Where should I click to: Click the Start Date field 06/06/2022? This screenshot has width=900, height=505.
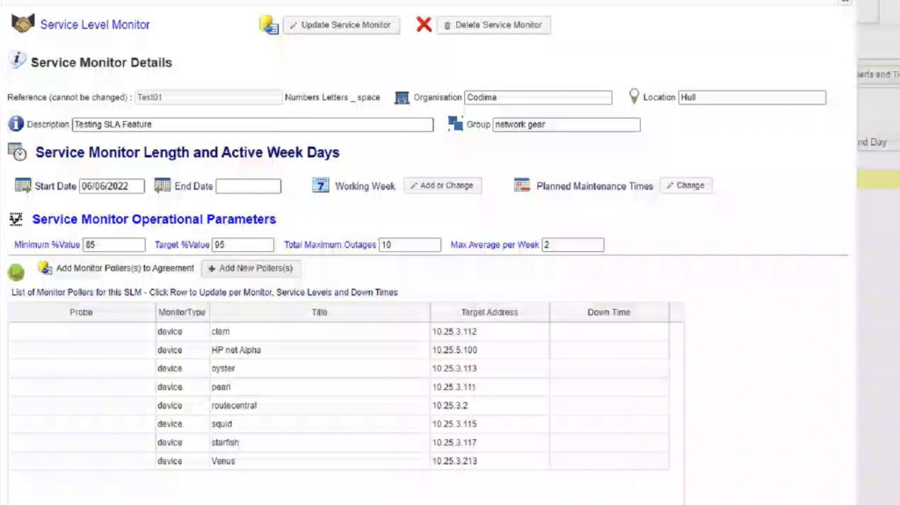tap(112, 186)
